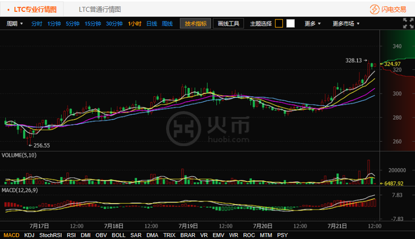Choose the PSY indicator

coord(282,235)
